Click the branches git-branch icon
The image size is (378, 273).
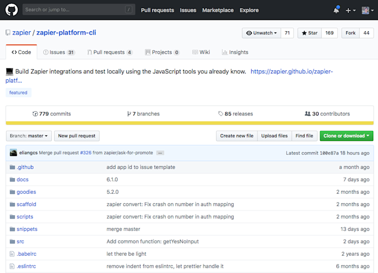129,114
